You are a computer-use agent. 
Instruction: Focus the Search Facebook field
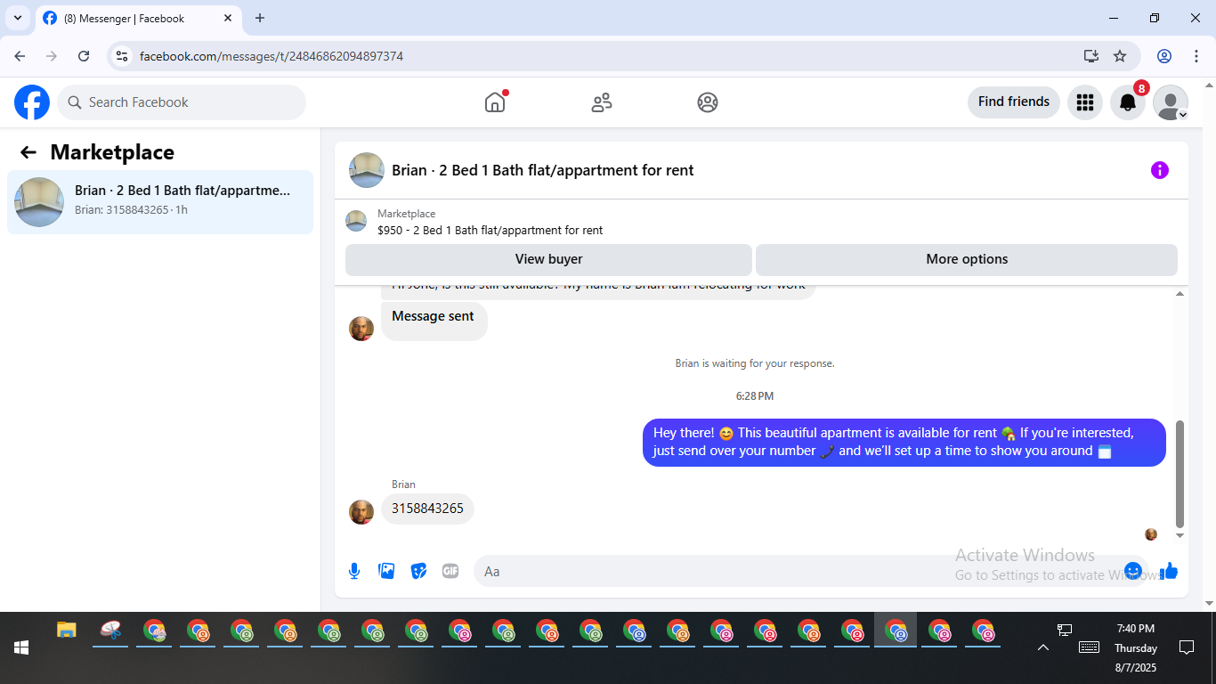(x=182, y=102)
